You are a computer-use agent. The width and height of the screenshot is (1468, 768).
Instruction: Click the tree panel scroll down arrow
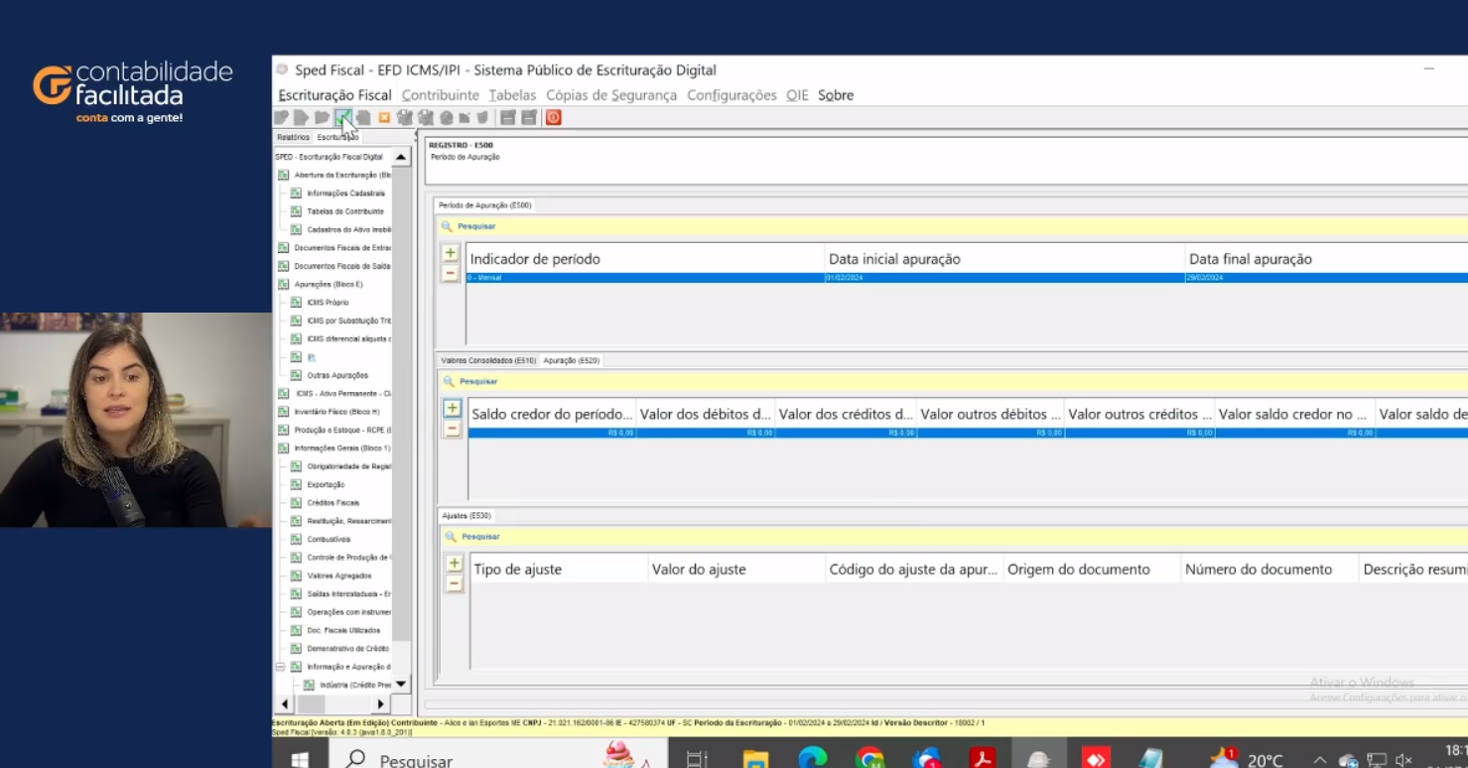click(x=401, y=685)
